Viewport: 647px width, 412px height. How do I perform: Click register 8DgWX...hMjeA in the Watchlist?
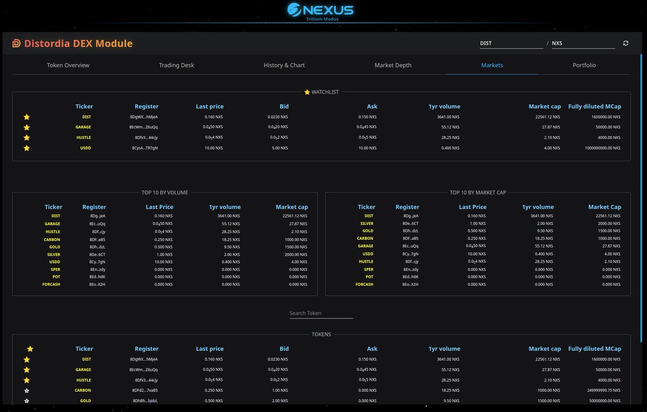coord(144,117)
